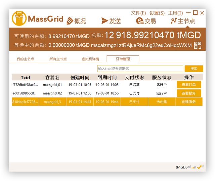Click the orange sync checkmark icon
This screenshot has height=181, width=215.
click(x=199, y=167)
